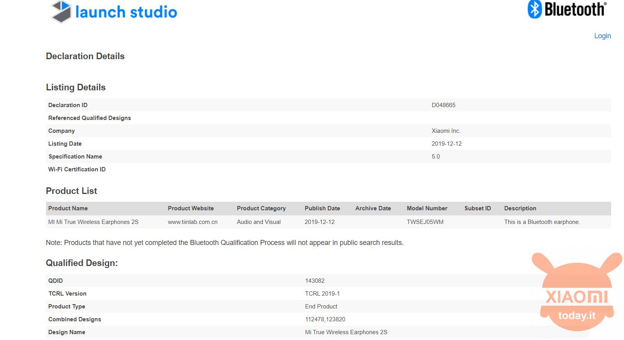Select the QDID label
Viewport: 624px width, 340px height.
pyautogui.click(x=55, y=281)
